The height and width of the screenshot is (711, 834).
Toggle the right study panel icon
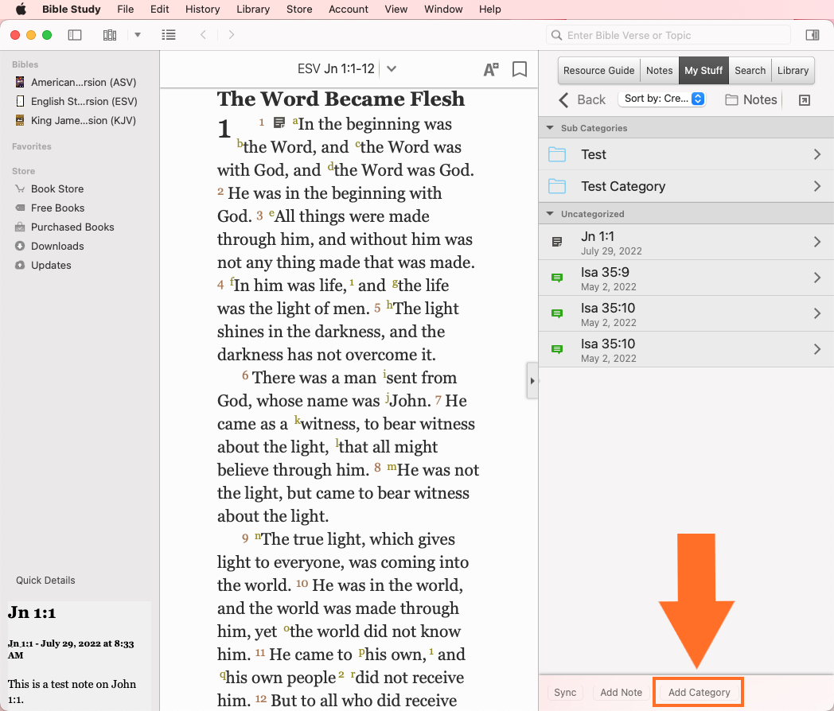point(813,35)
